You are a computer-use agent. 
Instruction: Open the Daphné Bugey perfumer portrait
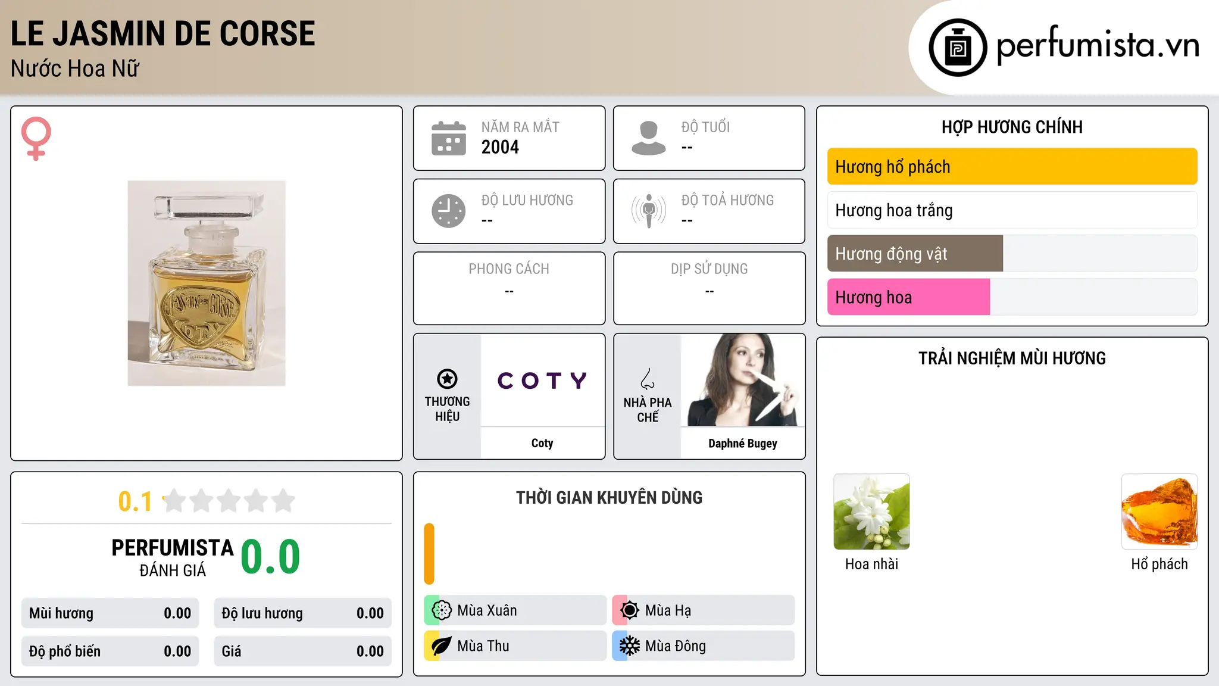[743, 380]
